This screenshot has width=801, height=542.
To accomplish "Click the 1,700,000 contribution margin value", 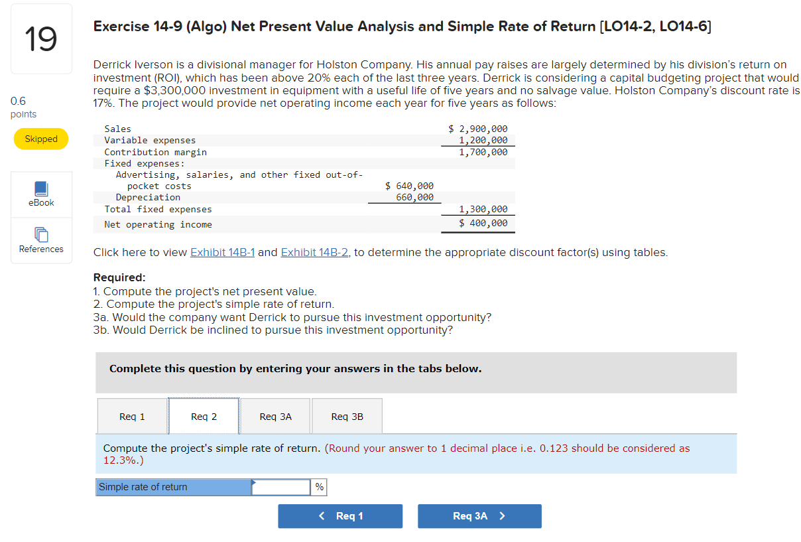I will click(483, 152).
